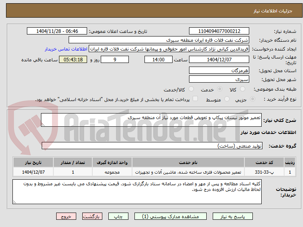
Task: Click the تعمیر محصولات فلزی service name cell
Action: coord(188,172)
